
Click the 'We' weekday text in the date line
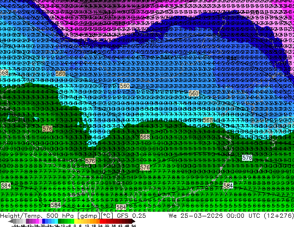click(x=173, y=215)
